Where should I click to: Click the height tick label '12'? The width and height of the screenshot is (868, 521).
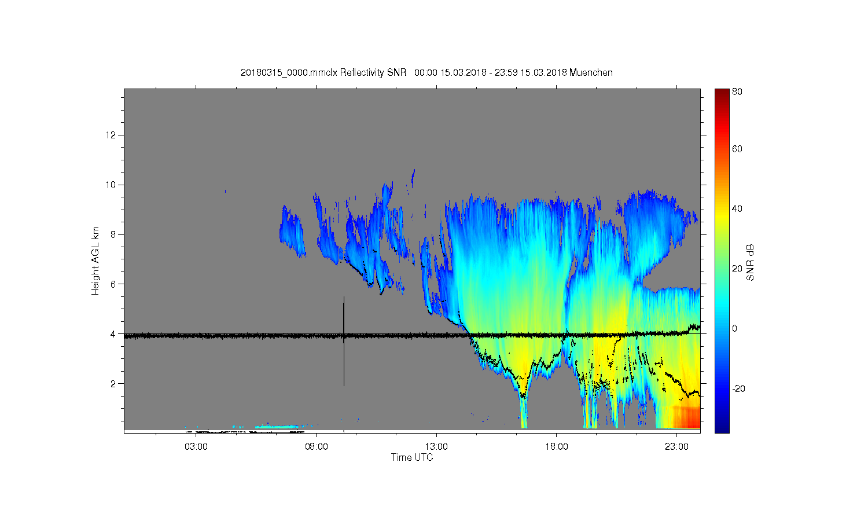pos(111,135)
